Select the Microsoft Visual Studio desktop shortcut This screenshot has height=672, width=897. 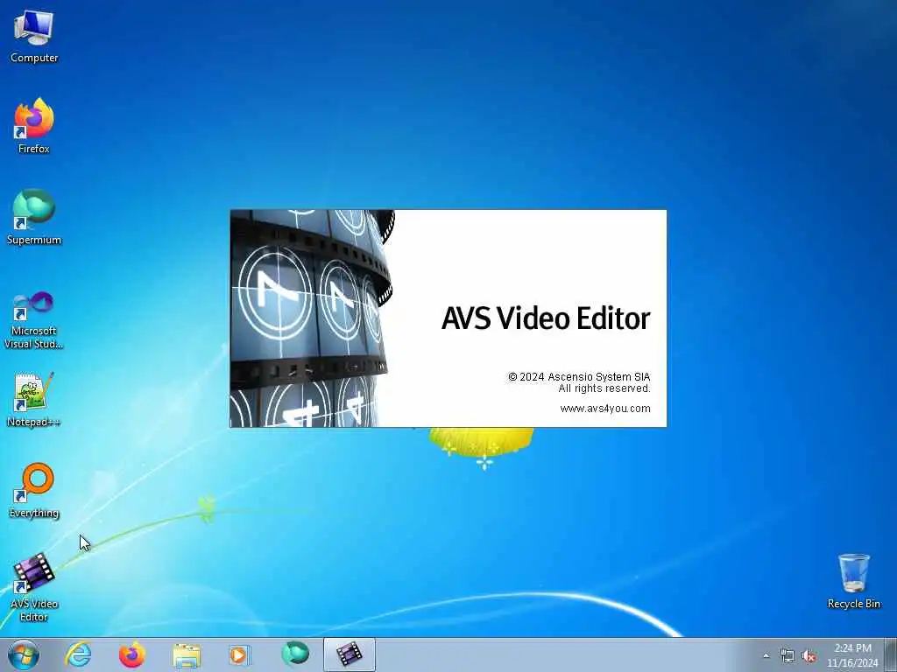34,320
